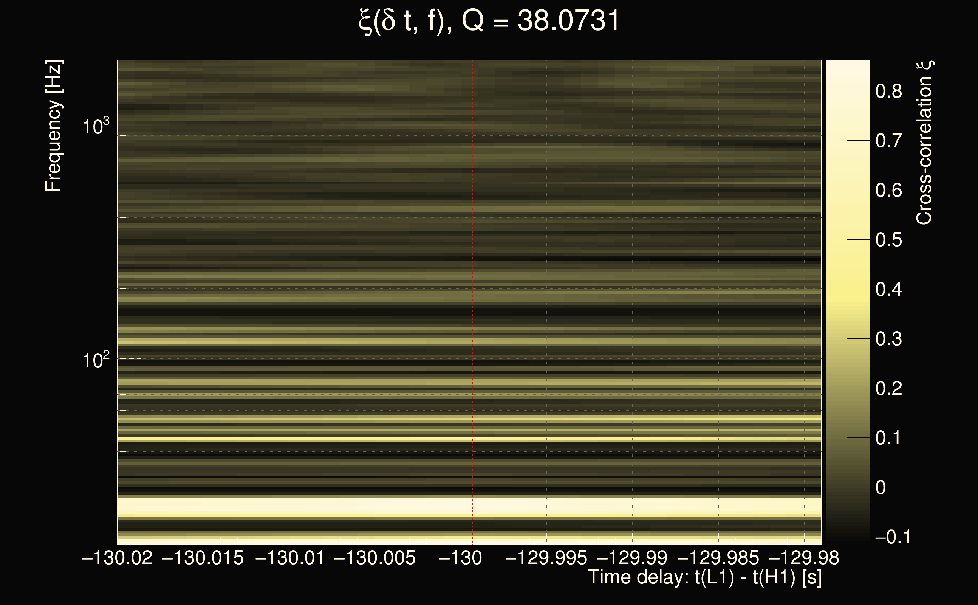Click the -130.01 x-axis tick label
The width and height of the screenshot is (978, 605).
point(289,558)
